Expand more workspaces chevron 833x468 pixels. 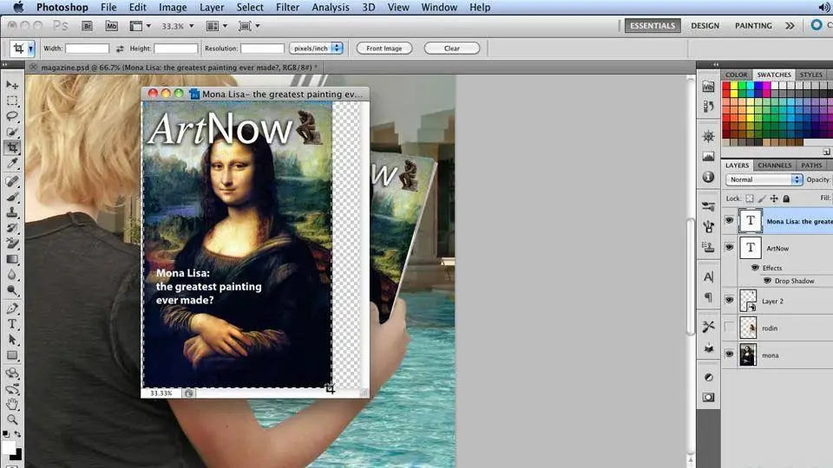pyautogui.click(x=790, y=25)
